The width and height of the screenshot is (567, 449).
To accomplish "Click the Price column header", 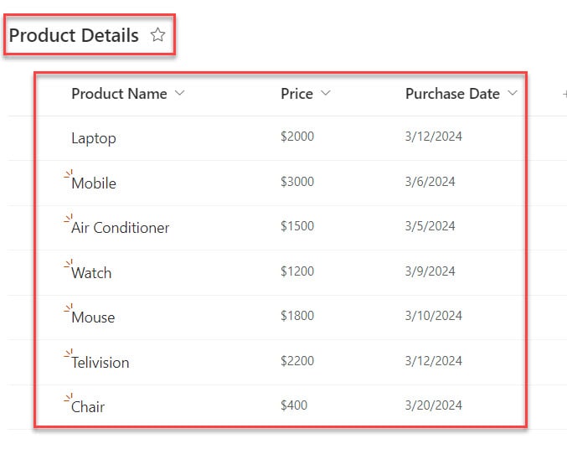I will tap(296, 94).
